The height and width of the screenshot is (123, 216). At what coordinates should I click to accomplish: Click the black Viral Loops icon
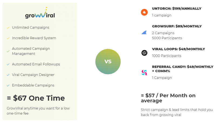pyautogui.click(x=144, y=53)
